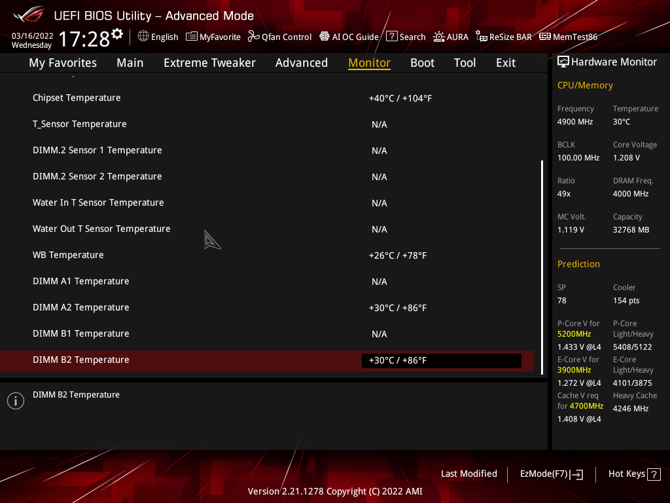Screen dimensions: 670x503
Task: Select DIMM B2 Temperature value field
Action: click(x=442, y=360)
